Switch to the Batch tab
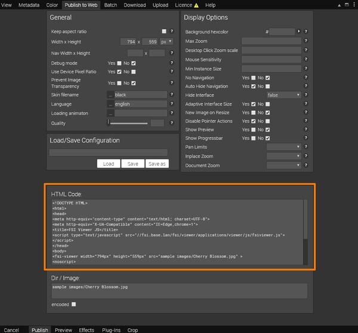 pos(110,5)
